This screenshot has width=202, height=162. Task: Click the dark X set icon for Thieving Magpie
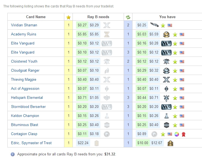pyautogui.click(x=166, y=80)
